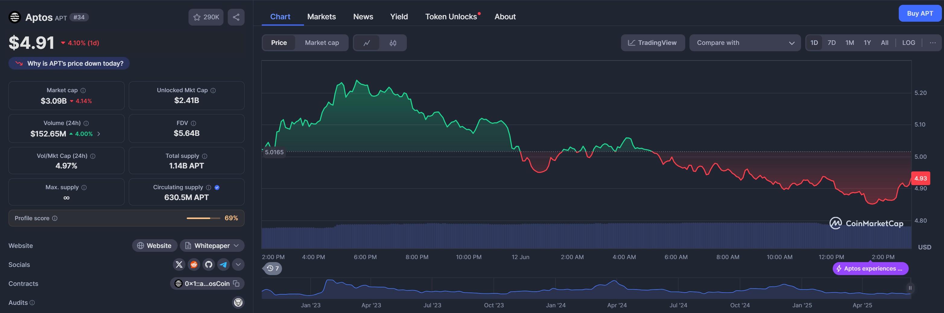Grab the range navigator right handle

click(910, 288)
